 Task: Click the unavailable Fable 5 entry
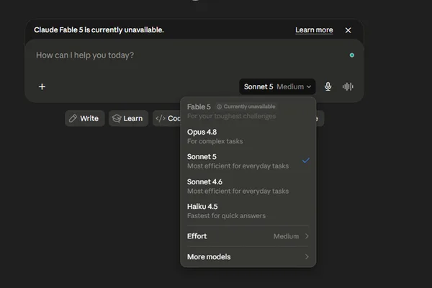tap(248, 111)
